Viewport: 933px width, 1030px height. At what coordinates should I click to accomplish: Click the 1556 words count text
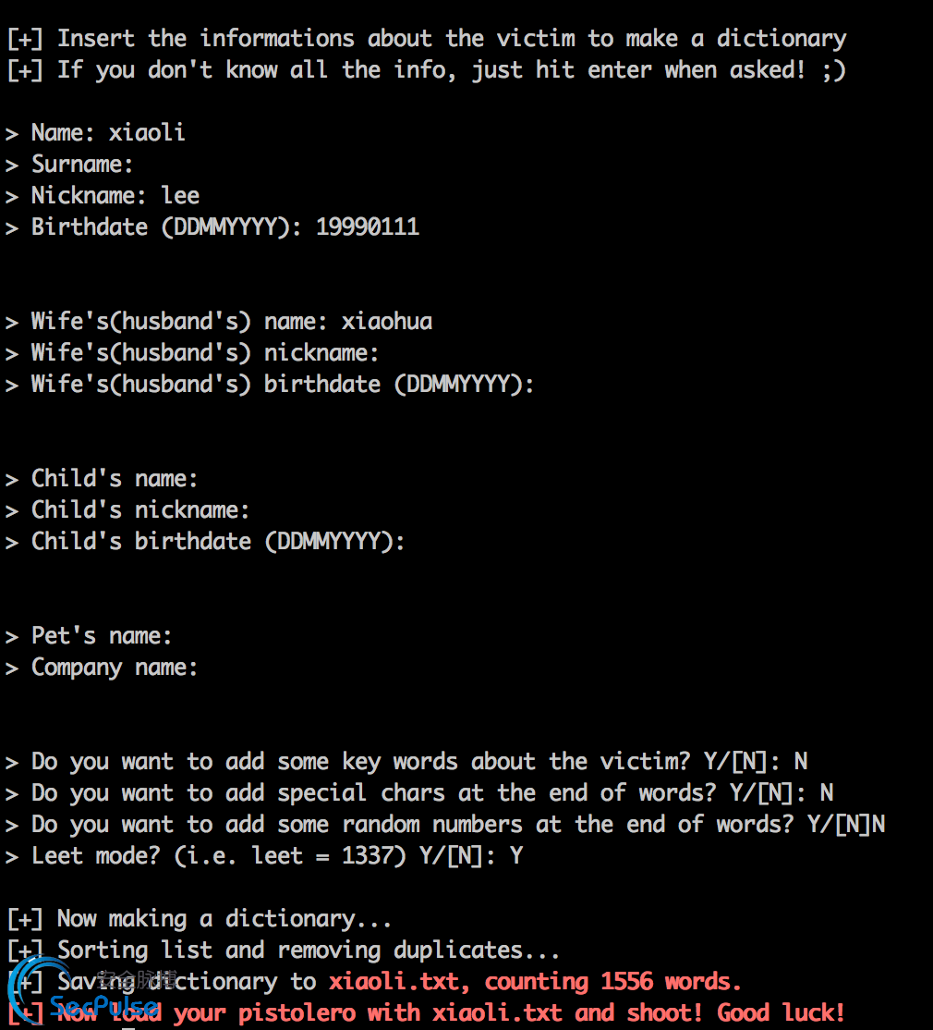click(x=671, y=982)
